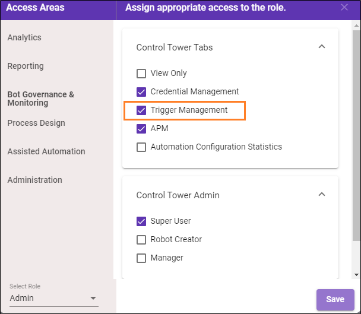This screenshot has height=314, width=361.
Task: Switch to Administration access area
Action: click(34, 180)
